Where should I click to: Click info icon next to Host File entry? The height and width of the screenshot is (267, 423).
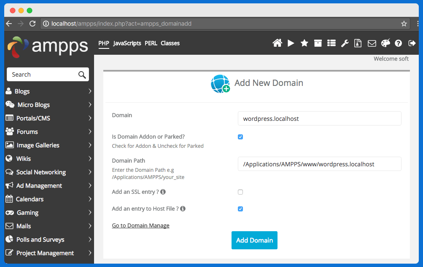pos(183,208)
